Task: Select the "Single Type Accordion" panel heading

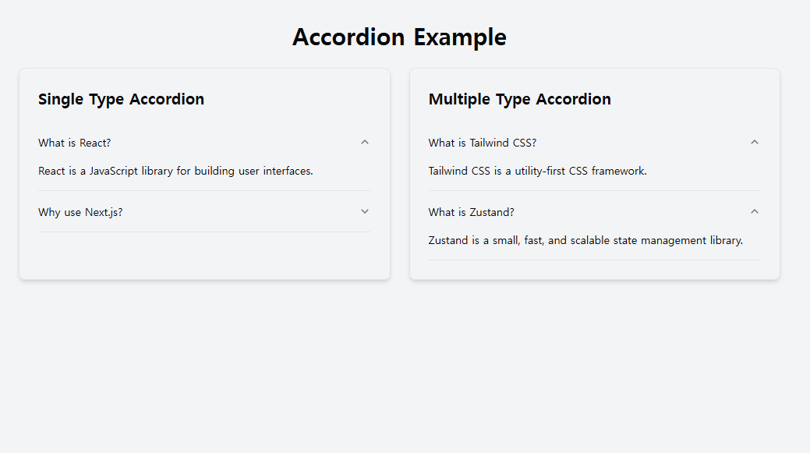Action: pyautogui.click(x=121, y=99)
